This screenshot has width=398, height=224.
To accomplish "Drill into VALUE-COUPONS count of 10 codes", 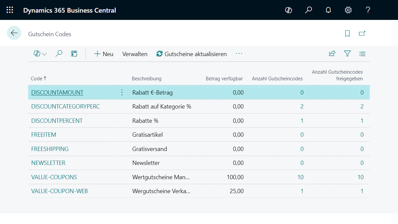I will 300,177.
